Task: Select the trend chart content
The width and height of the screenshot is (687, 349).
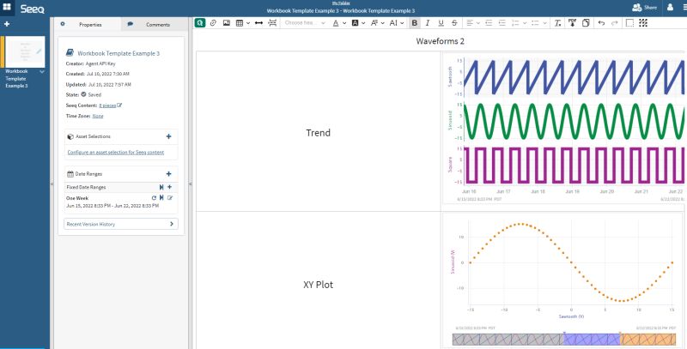Action: point(565,128)
